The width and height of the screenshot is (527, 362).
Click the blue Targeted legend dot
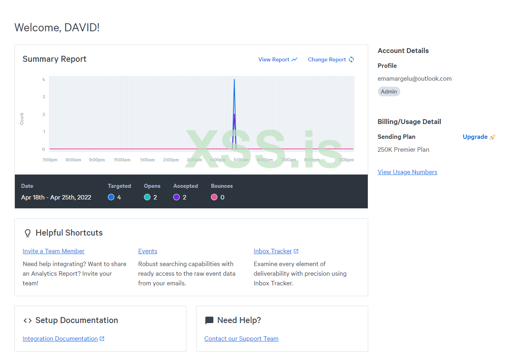(111, 197)
